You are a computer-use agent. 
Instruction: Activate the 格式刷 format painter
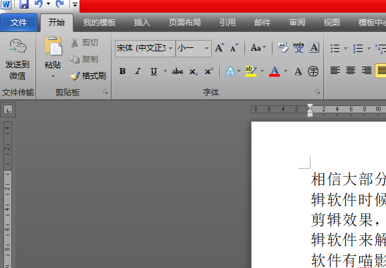coord(87,75)
